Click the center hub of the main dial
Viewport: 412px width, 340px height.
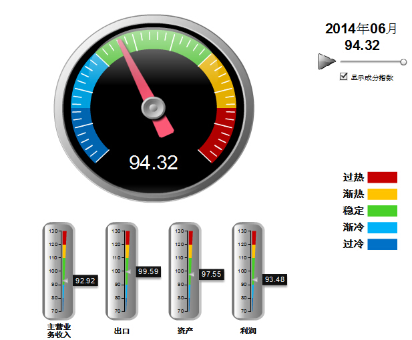pyautogui.click(x=154, y=107)
